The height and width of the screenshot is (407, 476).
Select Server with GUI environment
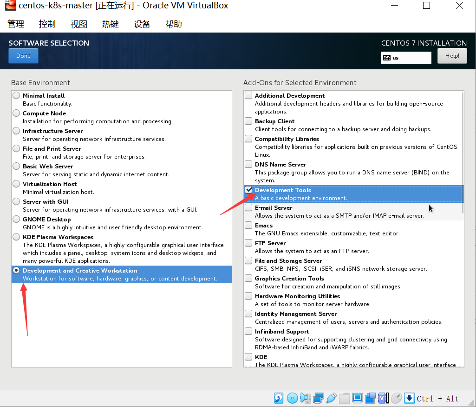[16, 201]
